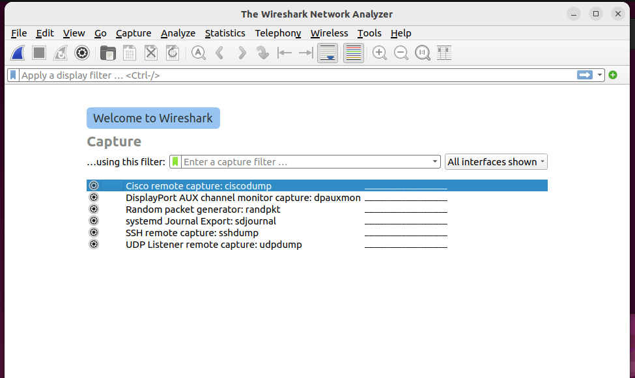635x378 pixels.
Task: Open capture options gear icon in toolbar
Action: pyautogui.click(x=82, y=53)
